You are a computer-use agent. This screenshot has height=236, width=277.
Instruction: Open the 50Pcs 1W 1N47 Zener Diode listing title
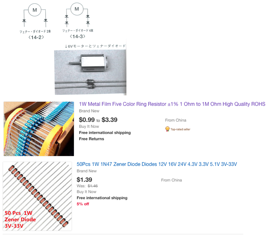(x=157, y=164)
